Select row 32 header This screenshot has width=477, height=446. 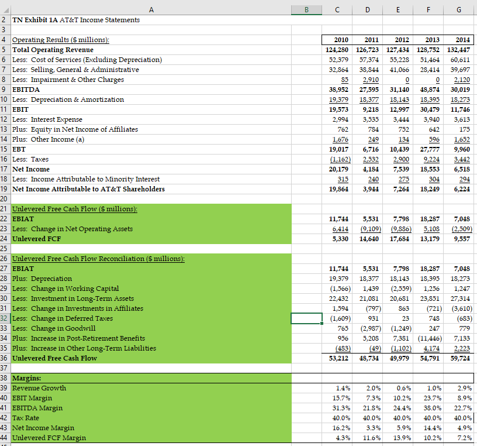(5, 318)
